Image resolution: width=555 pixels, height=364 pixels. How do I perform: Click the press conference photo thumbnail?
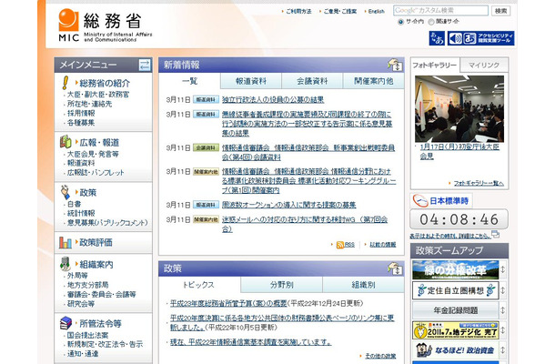(x=459, y=108)
